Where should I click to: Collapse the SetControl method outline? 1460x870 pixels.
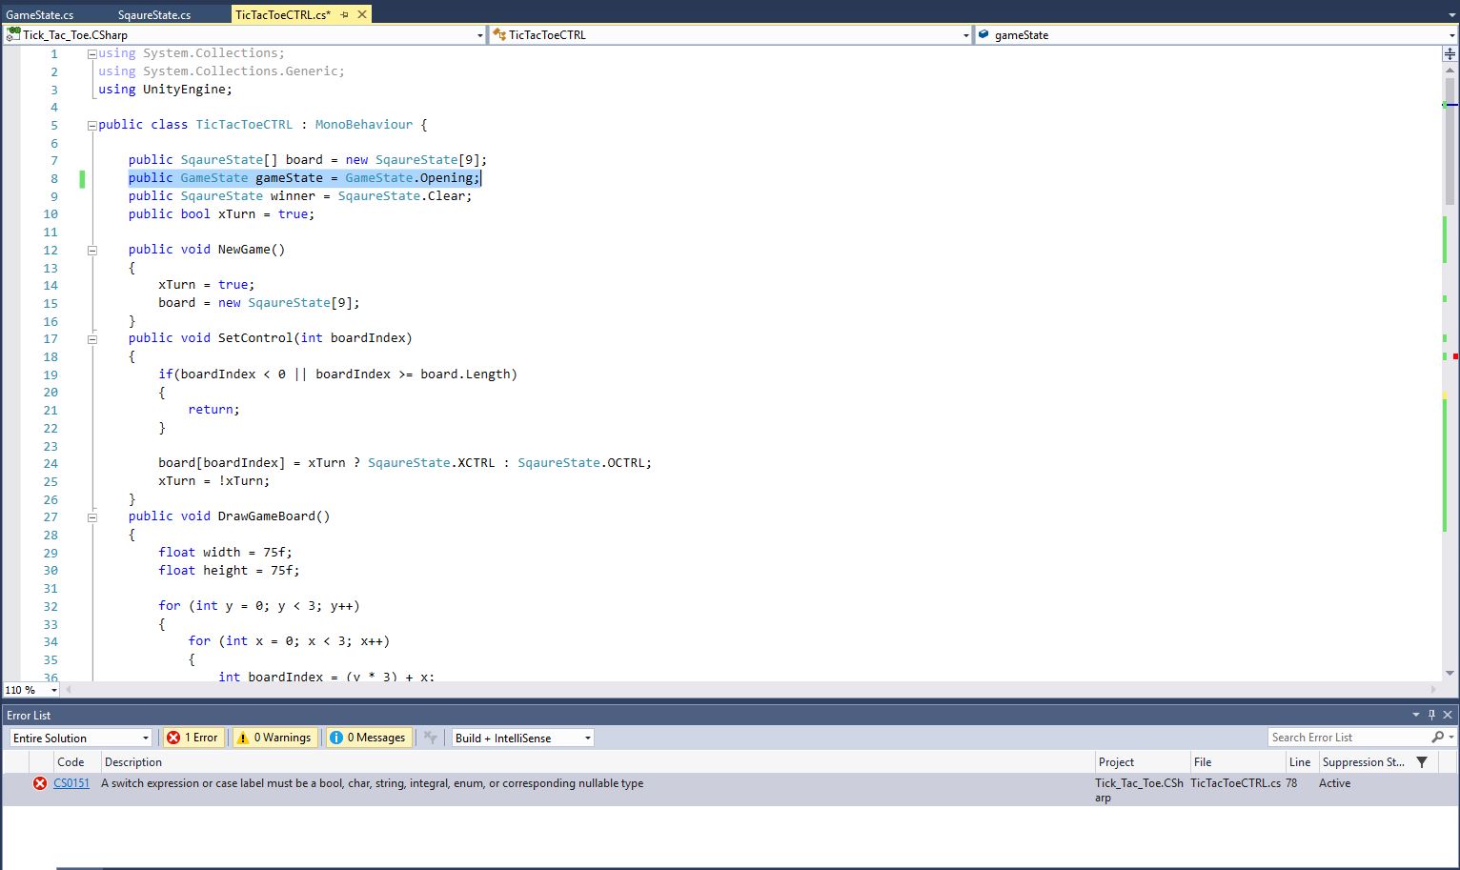92,338
